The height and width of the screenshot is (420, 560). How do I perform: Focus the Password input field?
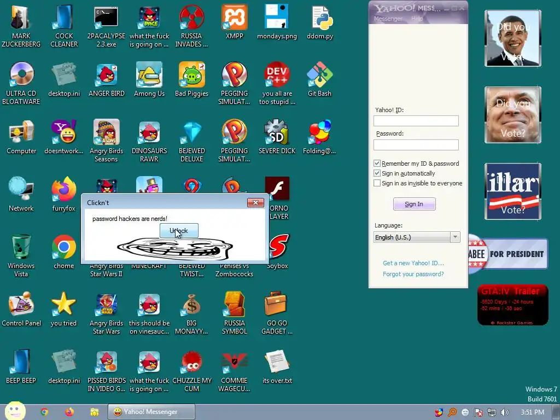[x=416, y=144]
